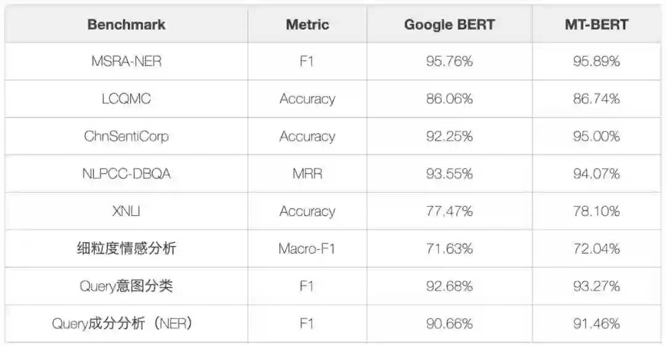
Task: Select the NLPCC-DBQA benchmark cell
Action: [x=126, y=174]
